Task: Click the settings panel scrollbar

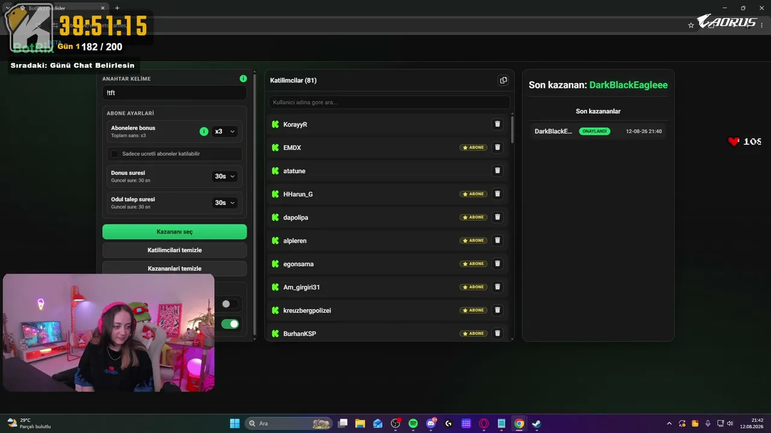Action: click(255, 204)
